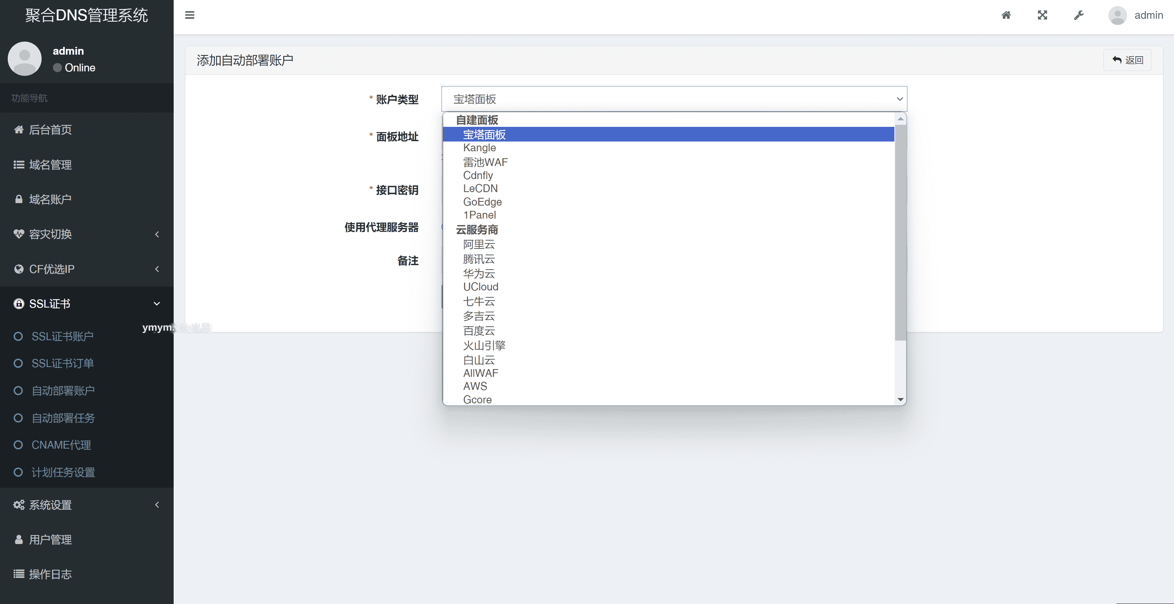Open 域名管理 in sidebar

(86, 165)
